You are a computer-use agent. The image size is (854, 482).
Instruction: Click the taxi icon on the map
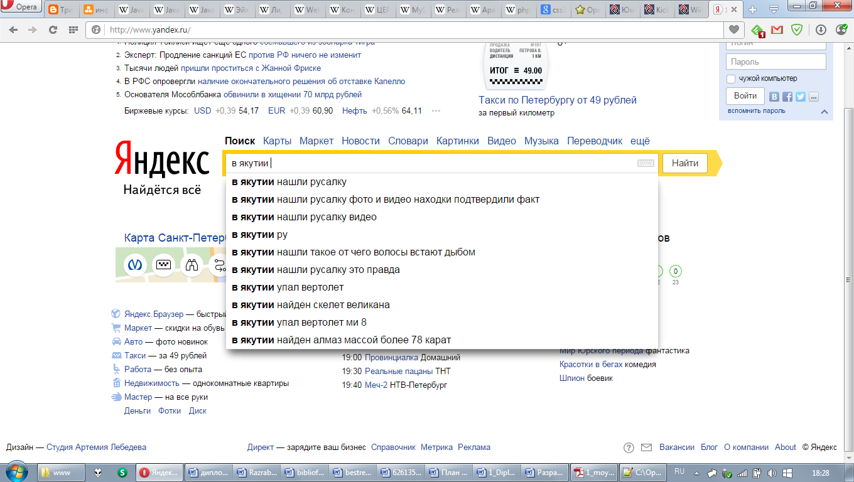pyautogui.click(x=163, y=265)
